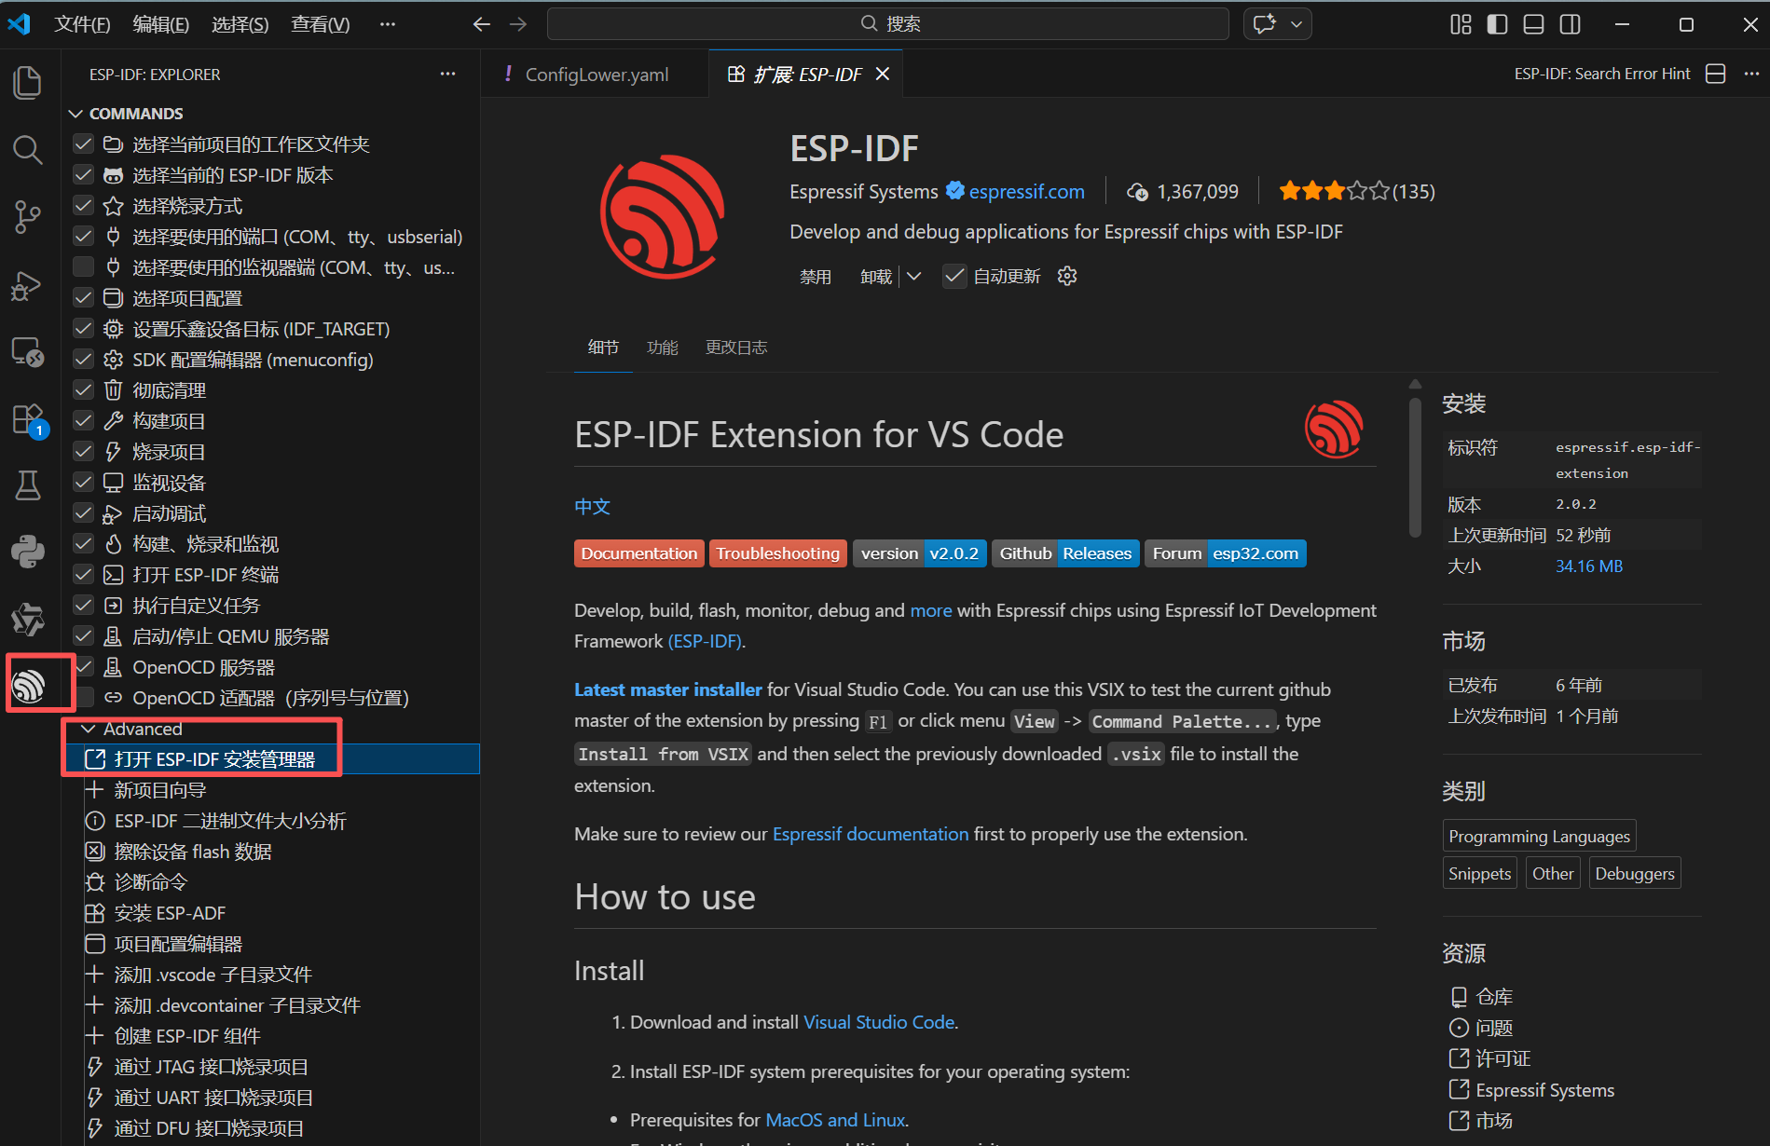Switch to the 更改日志 tab
The image size is (1770, 1146).
[x=736, y=348]
